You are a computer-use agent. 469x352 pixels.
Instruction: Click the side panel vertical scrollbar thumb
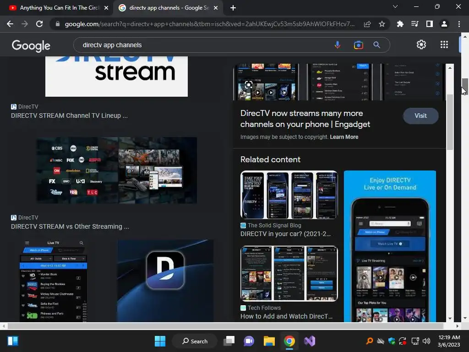[x=450, y=122]
